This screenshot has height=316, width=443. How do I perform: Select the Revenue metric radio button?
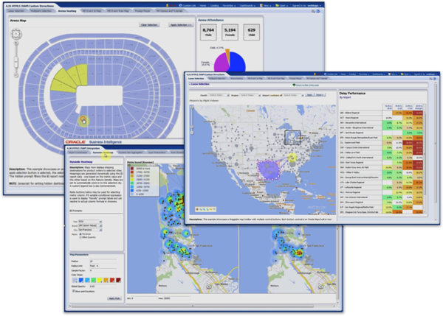[x=80, y=234]
